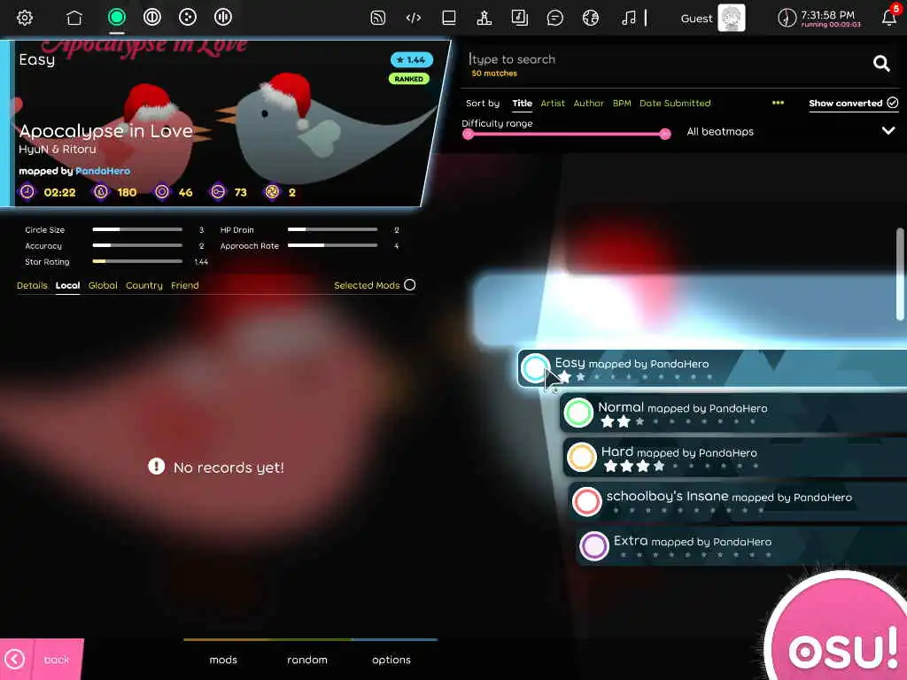This screenshot has width=907, height=680.
Task: Select the osu!taiko ruleset icon
Action: (152, 18)
